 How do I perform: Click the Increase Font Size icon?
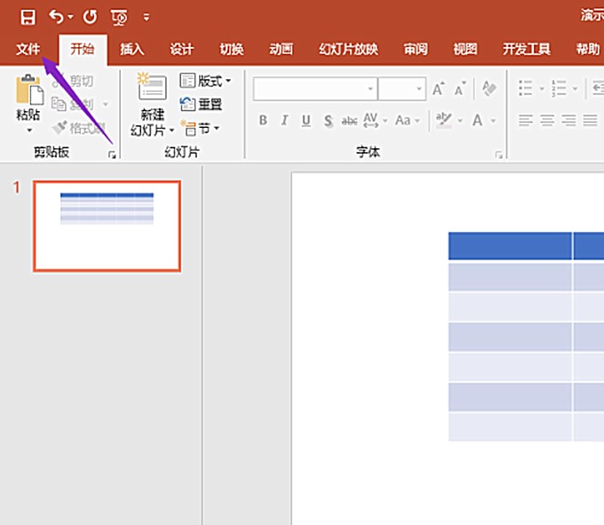(438, 90)
